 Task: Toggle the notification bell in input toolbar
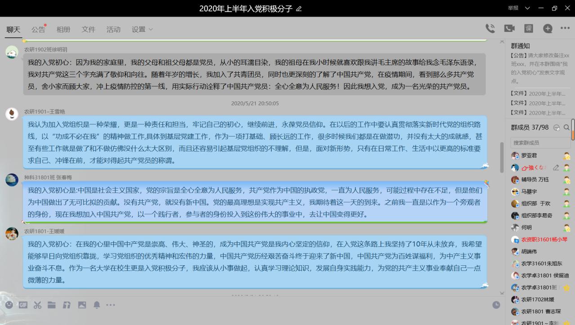coord(97,305)
